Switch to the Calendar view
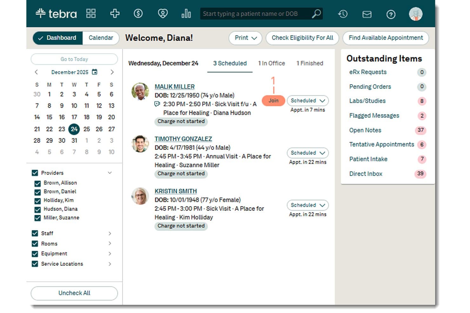The image size is (470, 313). tap(101, 38)
